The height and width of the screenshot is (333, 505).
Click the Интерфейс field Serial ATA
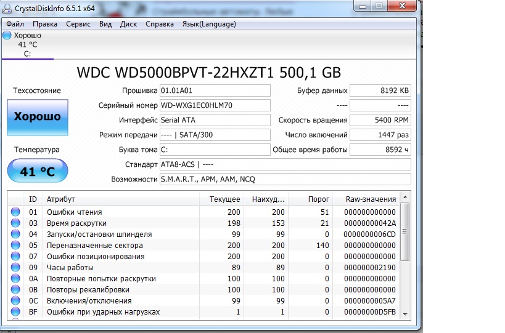215,120
